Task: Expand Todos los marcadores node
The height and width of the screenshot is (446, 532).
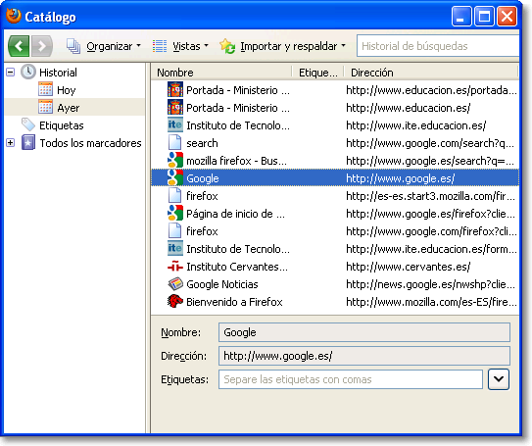Action: point(10,143)
